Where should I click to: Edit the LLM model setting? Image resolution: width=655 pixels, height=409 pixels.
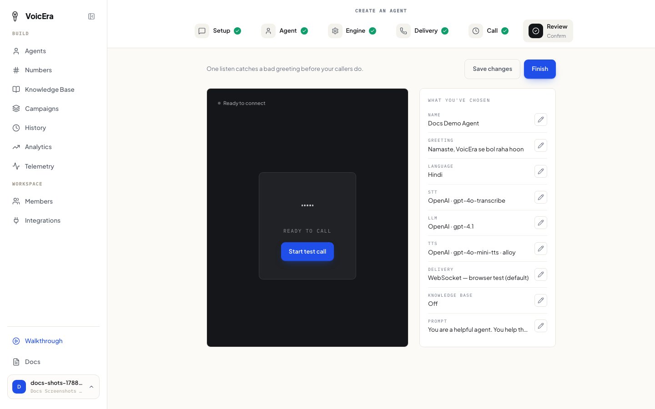(541, 223)
